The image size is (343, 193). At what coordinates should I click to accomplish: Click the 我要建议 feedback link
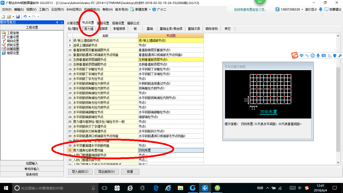(x=333, y=10)
